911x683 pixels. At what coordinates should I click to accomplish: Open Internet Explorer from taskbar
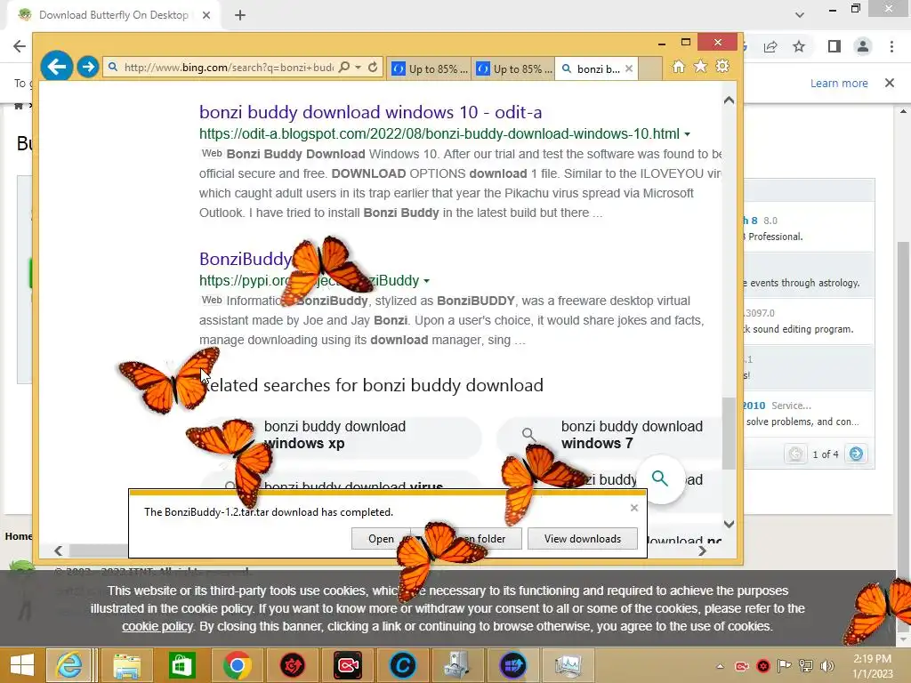pos(69,665)
